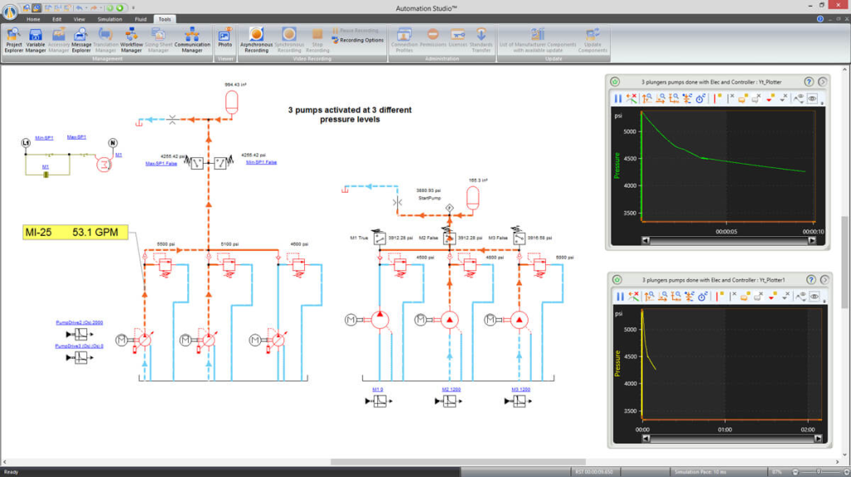
Task: Toggle curve visibility eye dropdown in Yt_Plotter
Action: tap(799, 98)
